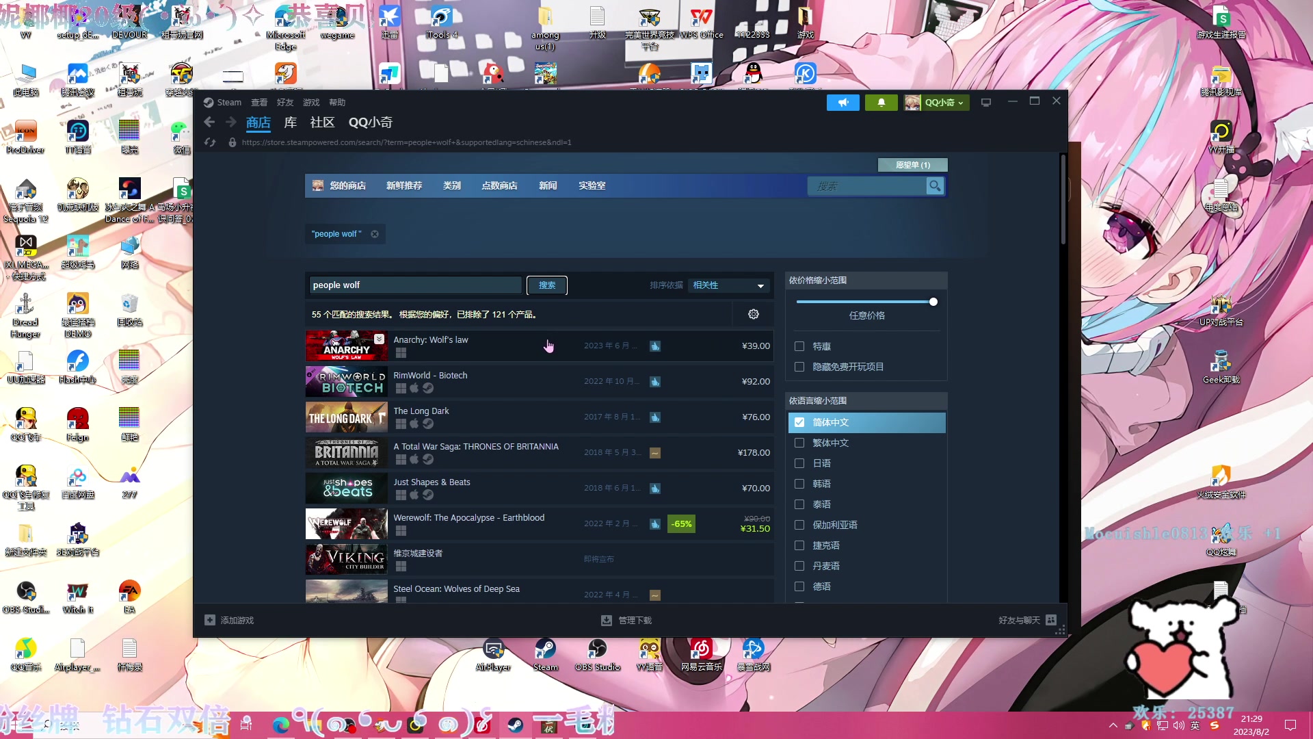The height and width of the screenshot is (739, 1313).
Task: Click the Steam icon in the taskbar
Action: point(515,725)
